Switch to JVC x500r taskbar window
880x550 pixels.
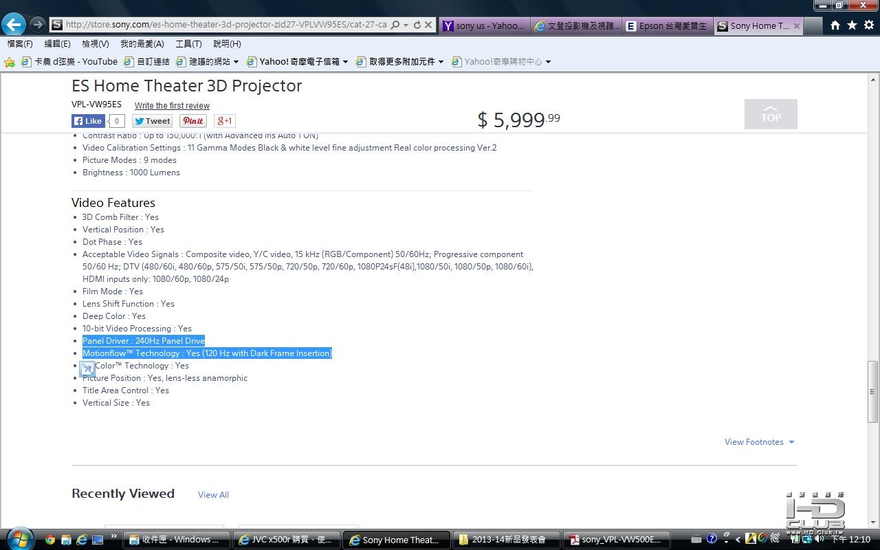286,540
